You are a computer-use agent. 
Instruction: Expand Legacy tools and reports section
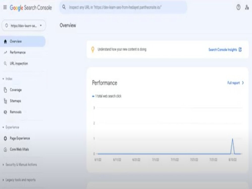[19, 180]
